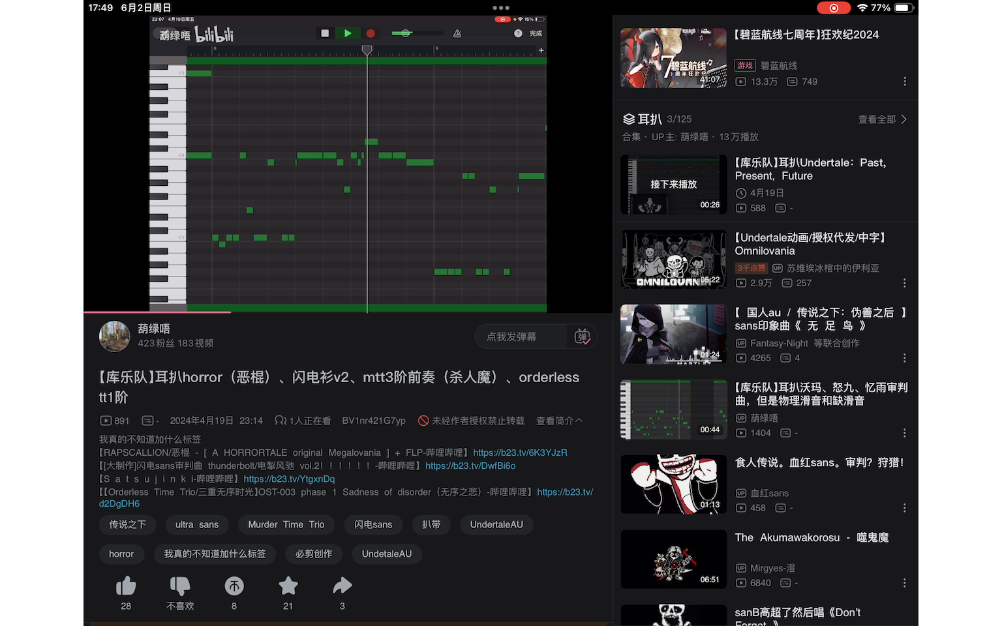1002x626 pixels.
Task: Select the ultra sans tag
Action: pos(197,524)
